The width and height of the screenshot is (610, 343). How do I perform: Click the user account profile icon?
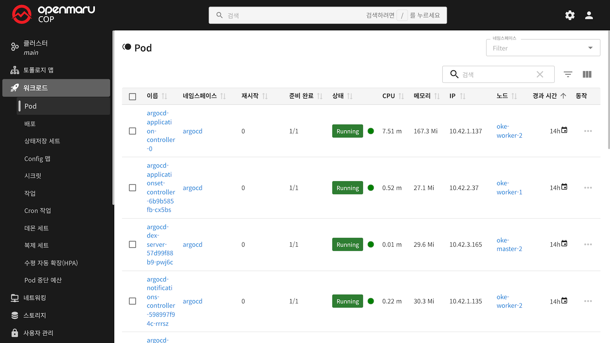click(589, 15)
